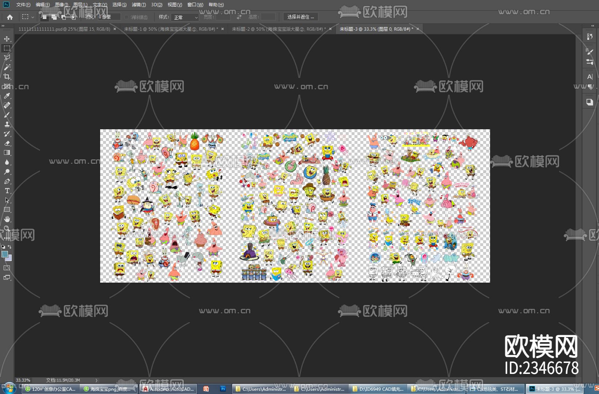Click the background color swatch
The width and height of the screenshot is (599, 394).
[x=10, y=259]
